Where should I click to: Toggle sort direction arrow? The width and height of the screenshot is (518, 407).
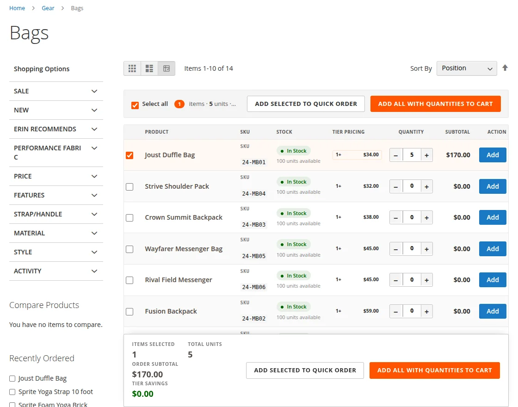(505, 68)
